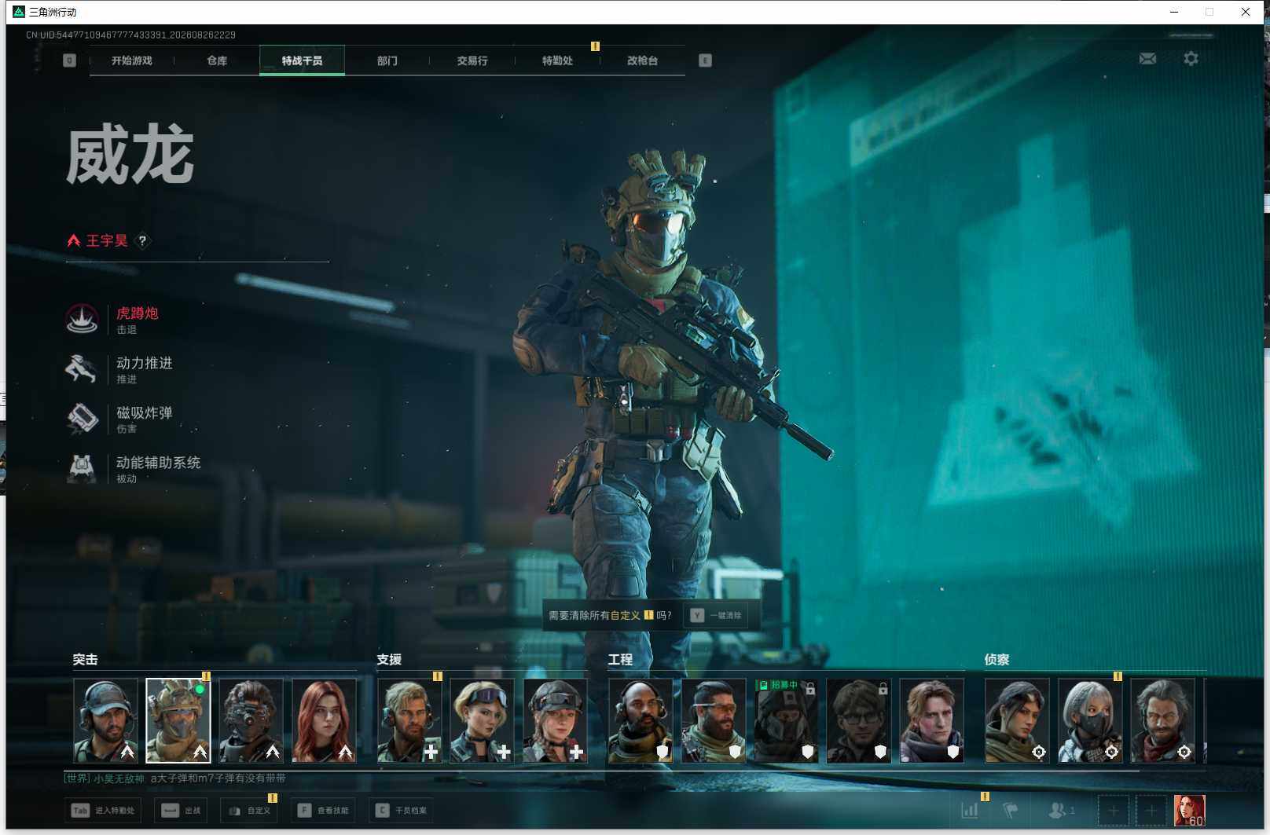This screenshot has height=835, width=1270.
Task: Select the last 工程 operator portrait
Action: [x=931, y=721]
